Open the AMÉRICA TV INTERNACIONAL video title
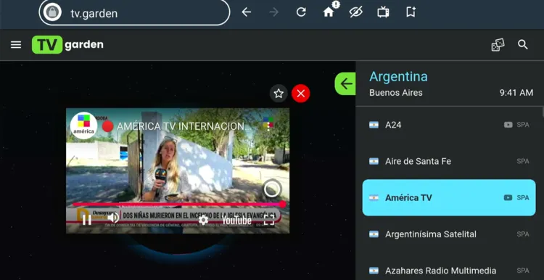 click(184, 126)
